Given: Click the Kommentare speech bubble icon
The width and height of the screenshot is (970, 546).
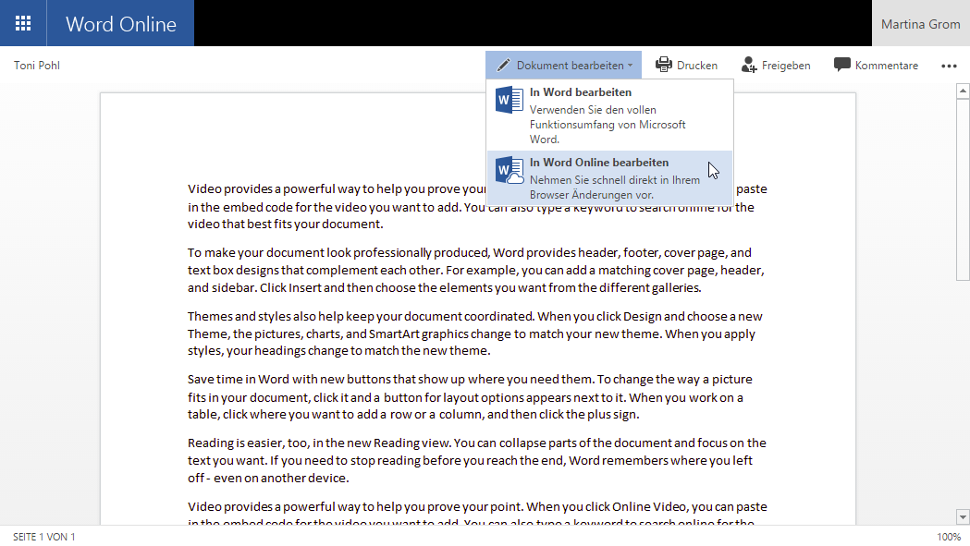Looking at the screenshot, I should click(x=842, y=65).
